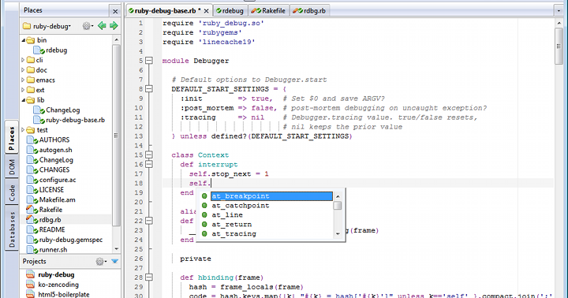Click autocomplete list scroll up arrow
The height and width of the screenshot is (298, 568).
point(338,196)
